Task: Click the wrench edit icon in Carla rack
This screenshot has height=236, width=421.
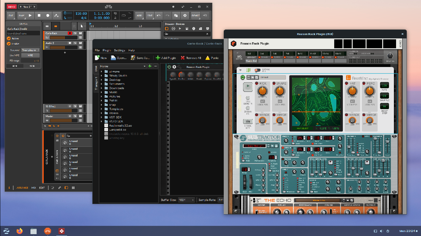Action: [x=179, y=67]
